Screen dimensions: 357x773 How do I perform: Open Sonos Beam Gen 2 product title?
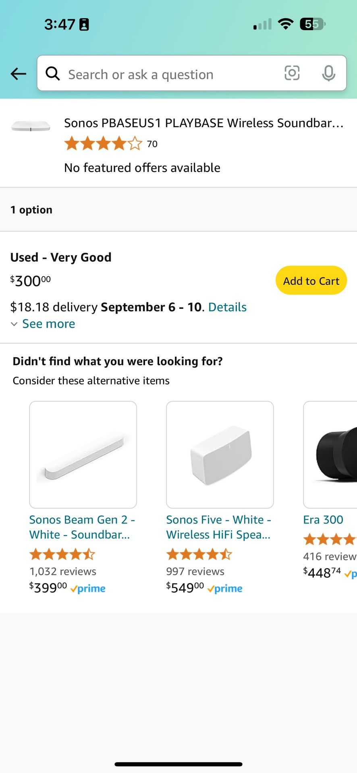[82, 527]
